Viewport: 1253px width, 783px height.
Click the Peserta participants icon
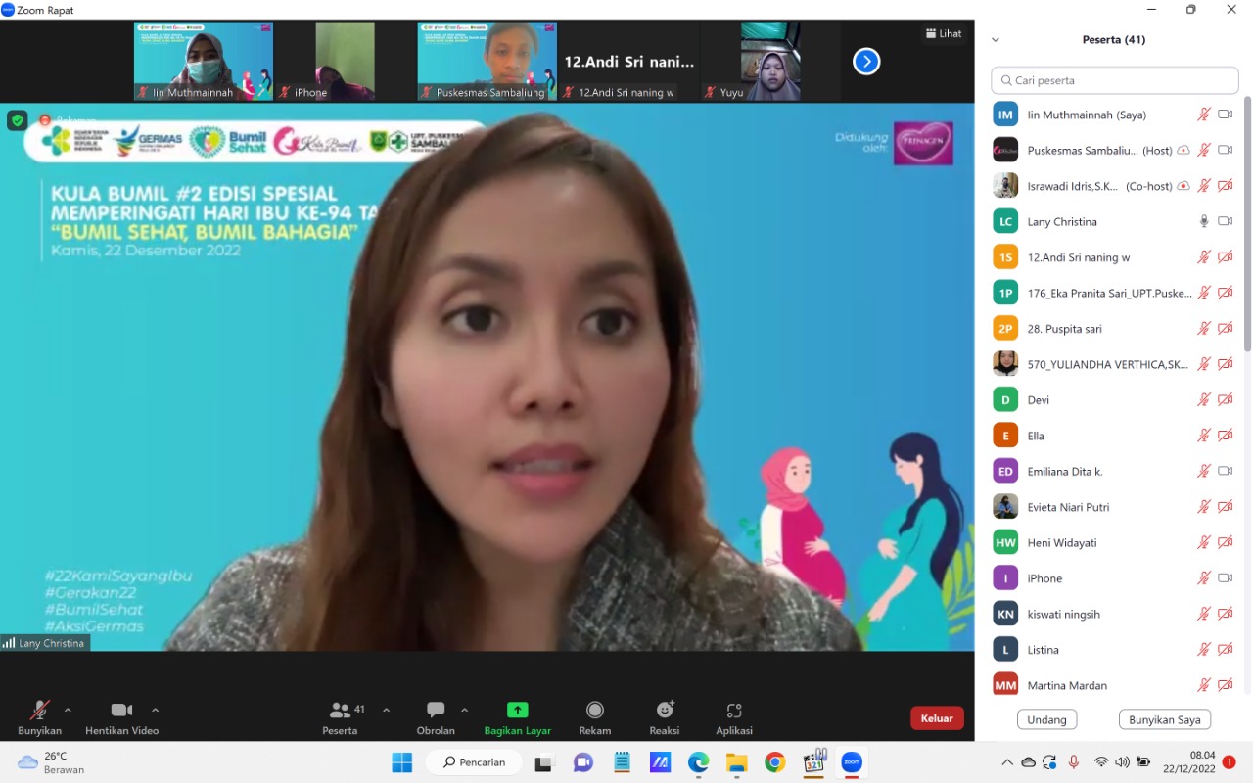coord(341,711)
